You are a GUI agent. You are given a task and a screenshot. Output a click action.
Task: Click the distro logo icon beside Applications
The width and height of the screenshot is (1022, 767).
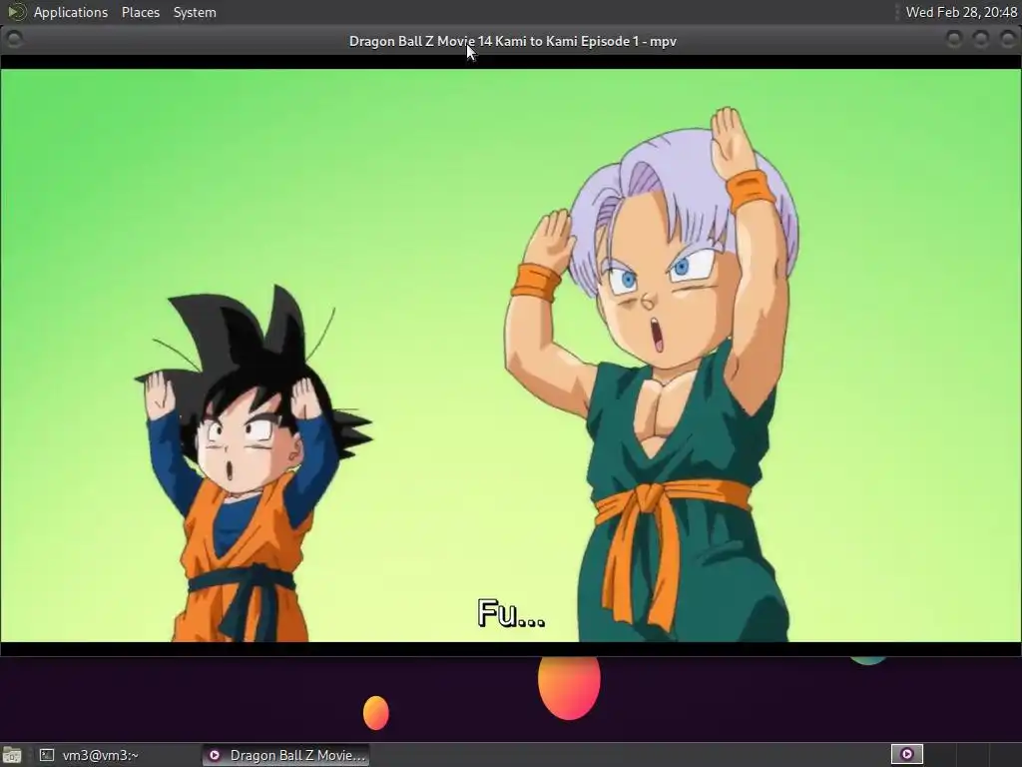tap(16, 12)
